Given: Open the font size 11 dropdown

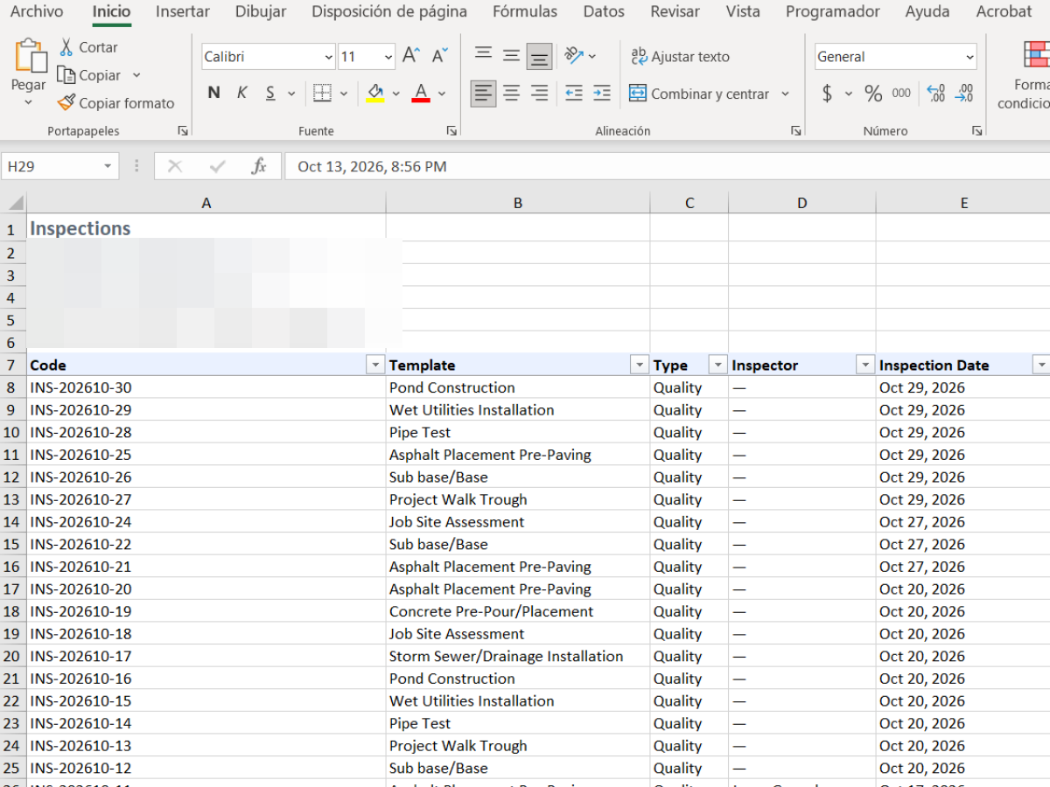Looking at the screenshot, I should pos(388,57).
